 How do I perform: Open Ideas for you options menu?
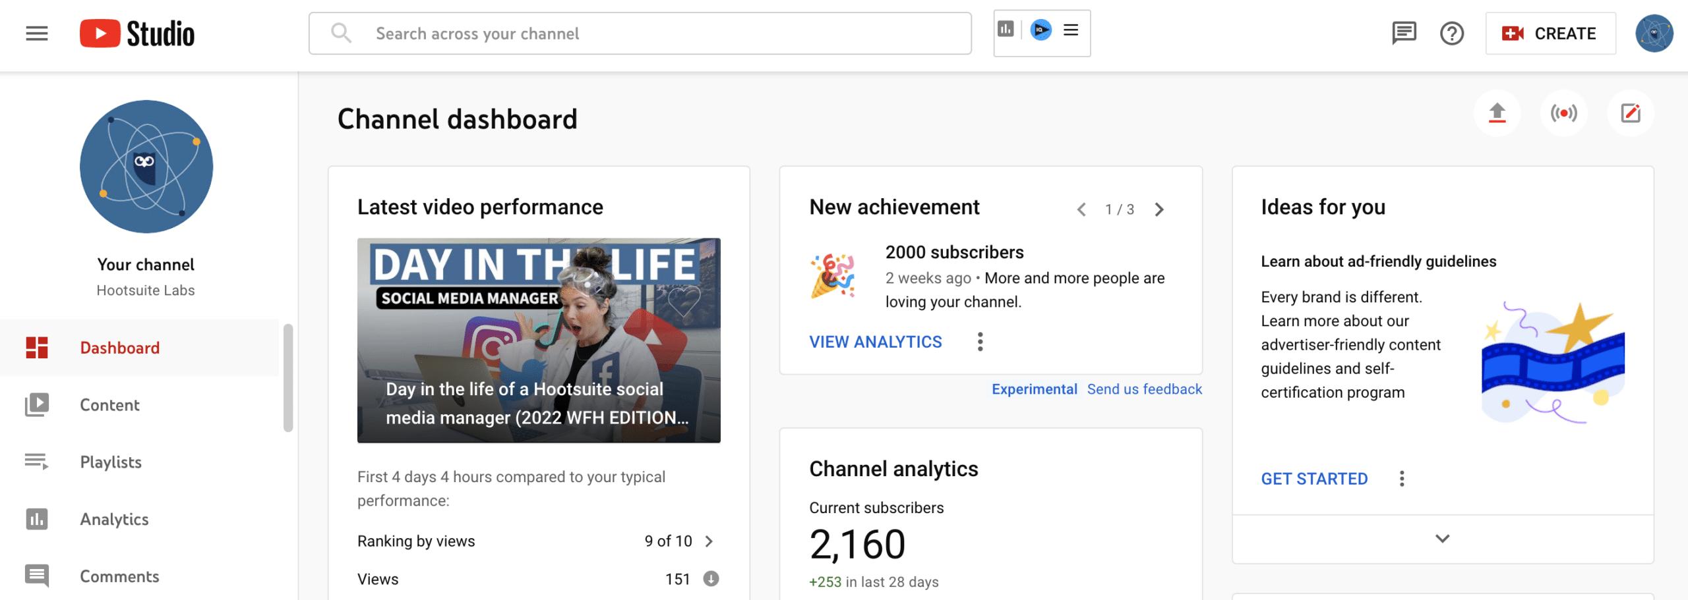click(1402, 479)
